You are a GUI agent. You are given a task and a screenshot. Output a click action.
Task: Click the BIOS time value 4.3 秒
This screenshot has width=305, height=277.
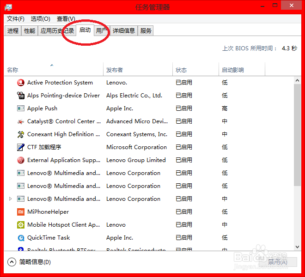click(289, 48)
